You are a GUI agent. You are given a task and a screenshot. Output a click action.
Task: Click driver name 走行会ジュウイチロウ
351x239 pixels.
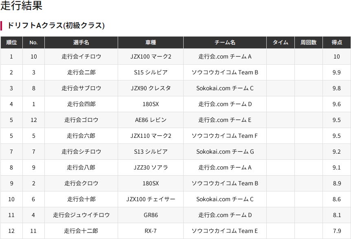81,215
